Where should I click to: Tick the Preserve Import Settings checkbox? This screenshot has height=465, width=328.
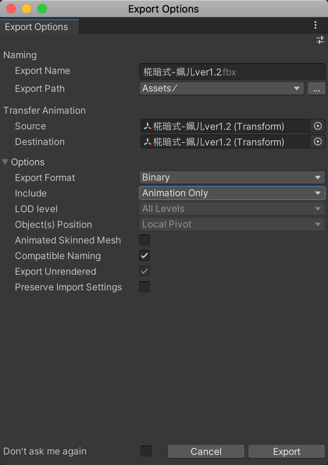144,287
